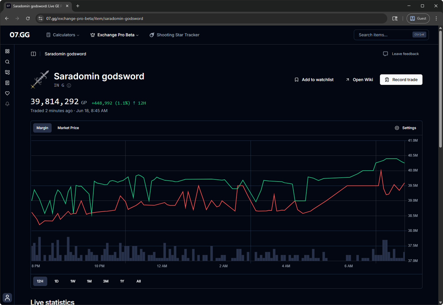This screenshot has height=305, width=443.
Task: Open Chrome's three-dot menu
Action: pos(436,18)
